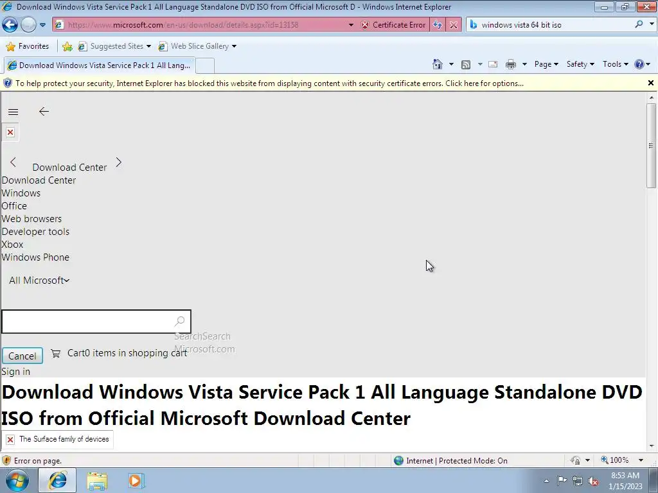Open the Xbox link
658x493 pixels.
coord(12,245)
